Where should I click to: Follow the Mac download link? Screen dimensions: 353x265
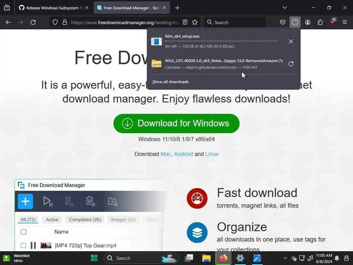coord(166,154)
